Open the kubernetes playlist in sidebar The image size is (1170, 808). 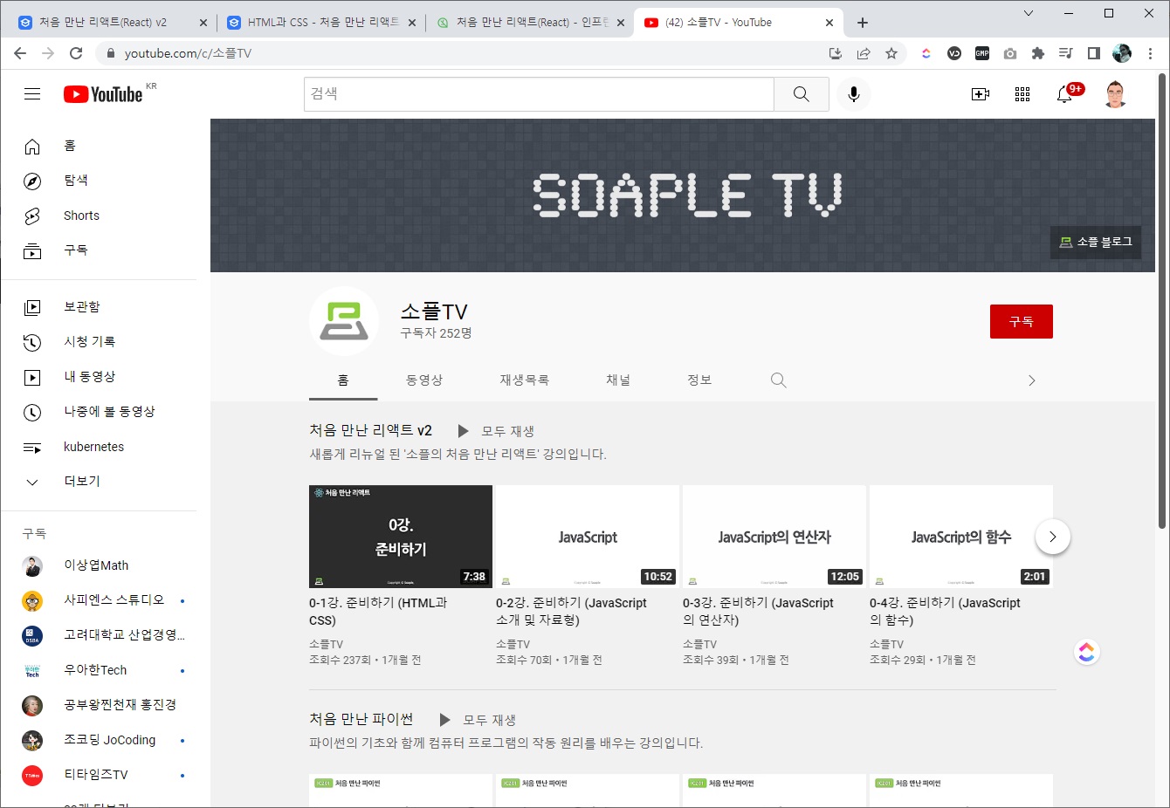click(x=99, y=447)
